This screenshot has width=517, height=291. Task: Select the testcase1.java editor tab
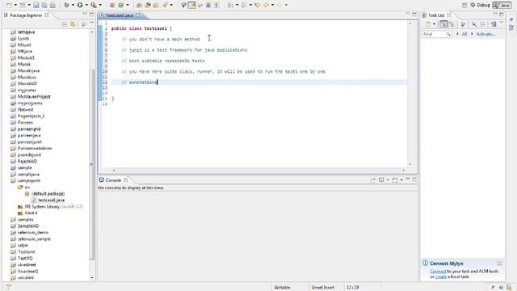(120, 15)
